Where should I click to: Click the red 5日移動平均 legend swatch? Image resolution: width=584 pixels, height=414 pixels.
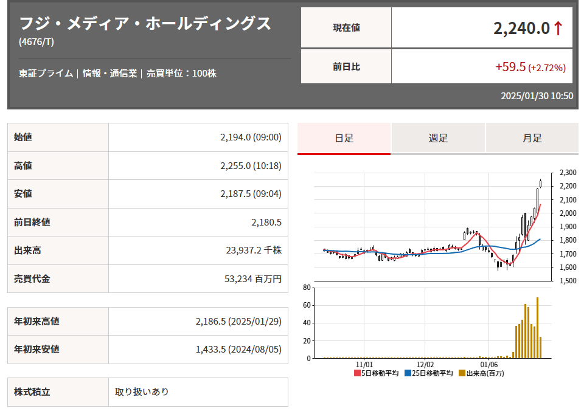coord(357,373)
